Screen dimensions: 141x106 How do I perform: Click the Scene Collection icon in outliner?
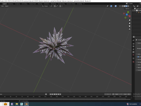(x=135, y=9)
